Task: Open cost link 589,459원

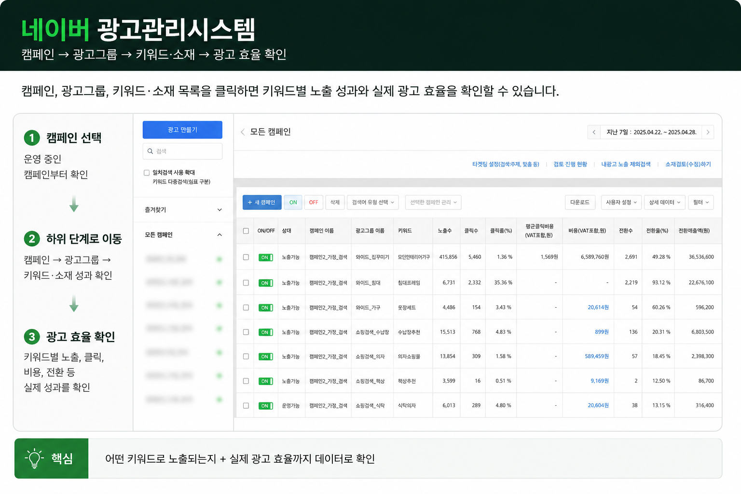Action: pos(597,357)
